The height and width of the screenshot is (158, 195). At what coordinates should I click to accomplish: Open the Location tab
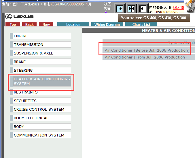coord(73,25)
